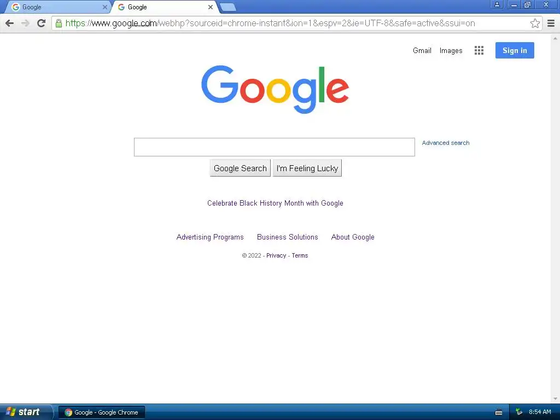The width and height of the screenshot is (560, 420).
Task: Bookmark this page with the star icon
Action: [x=535, y=23]
